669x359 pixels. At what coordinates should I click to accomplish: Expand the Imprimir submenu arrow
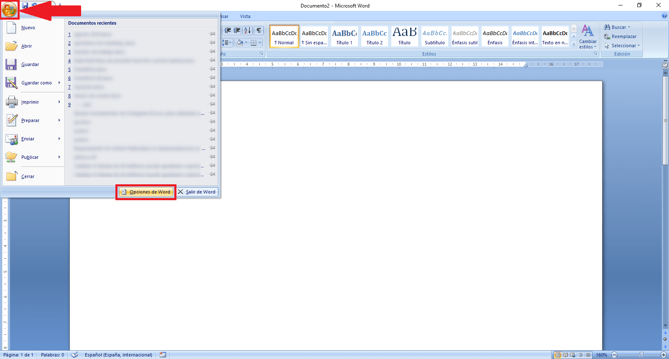tap(59, 102)
